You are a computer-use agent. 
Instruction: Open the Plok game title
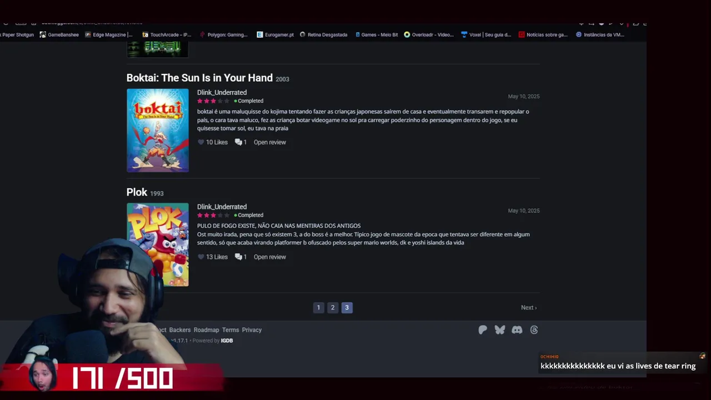pyautogui.click(x=137, y=192)
